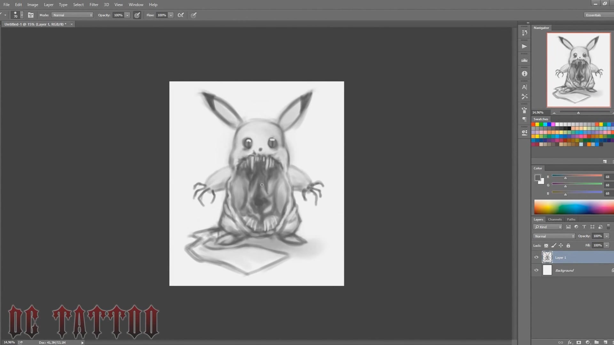Open the Info panel icon

(524, 73)
